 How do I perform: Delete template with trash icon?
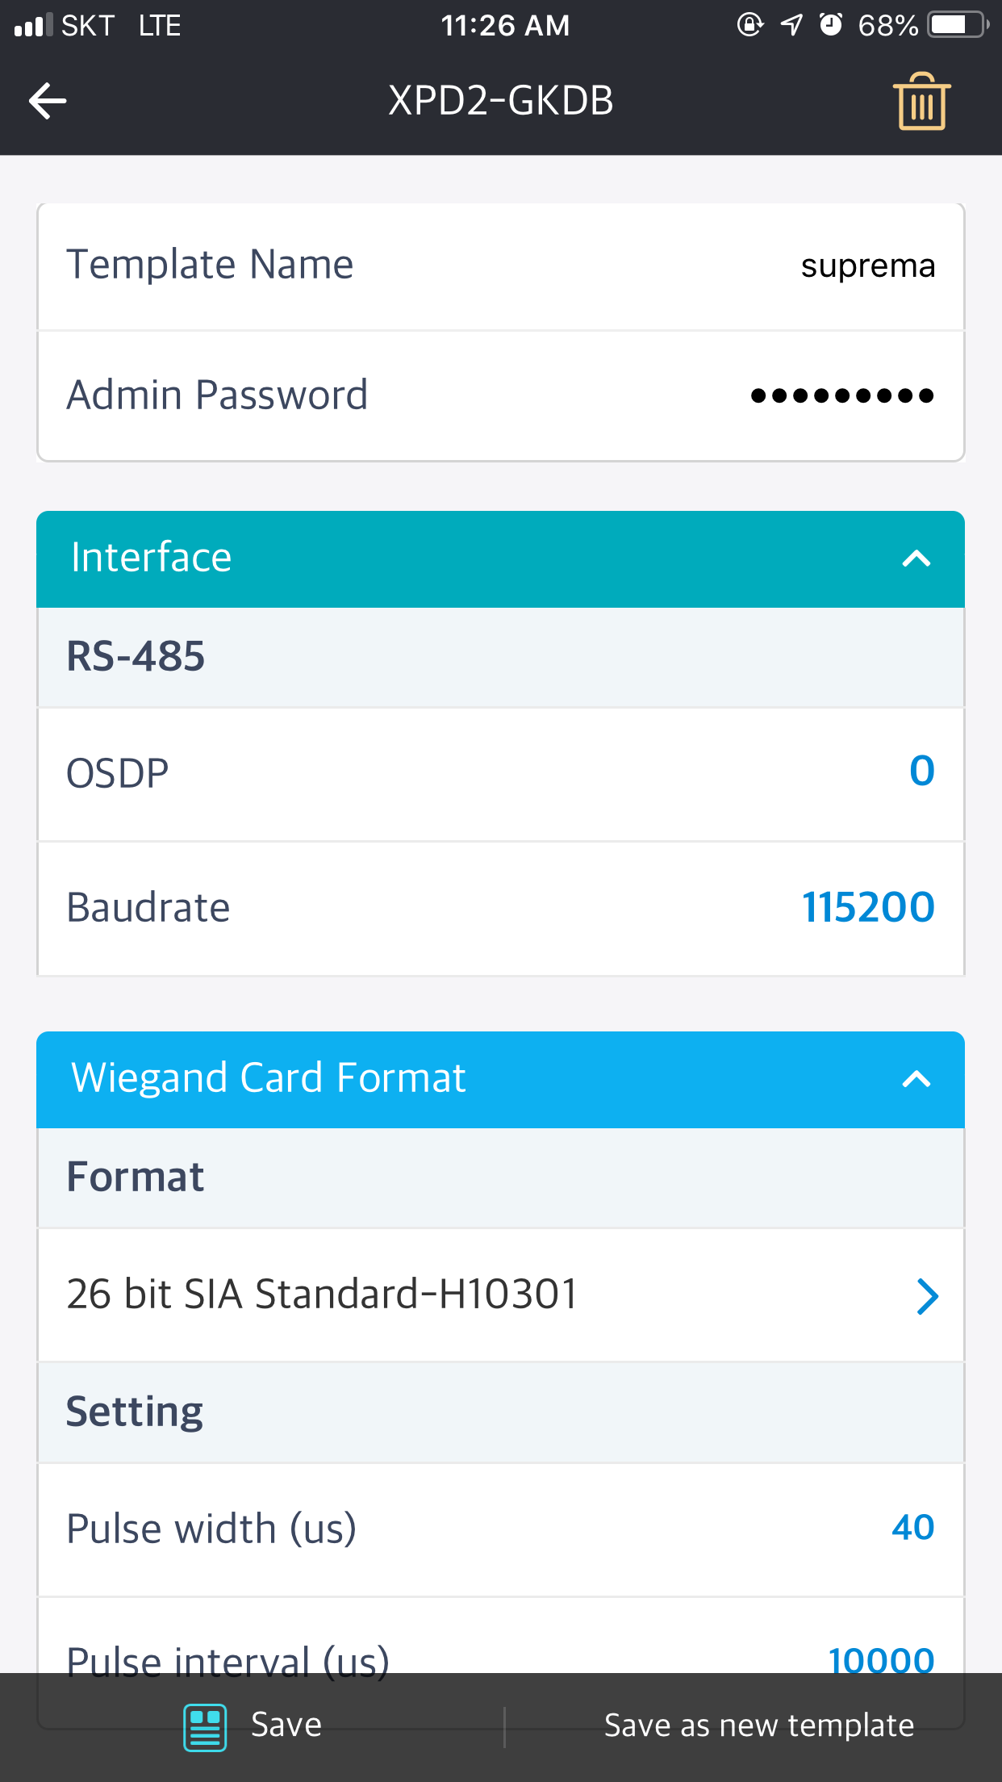click(x=921, y=102)
